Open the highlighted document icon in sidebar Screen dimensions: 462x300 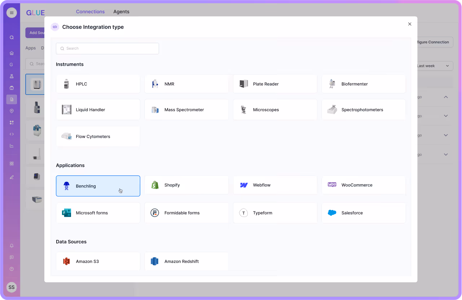click(x=12, y=99)
